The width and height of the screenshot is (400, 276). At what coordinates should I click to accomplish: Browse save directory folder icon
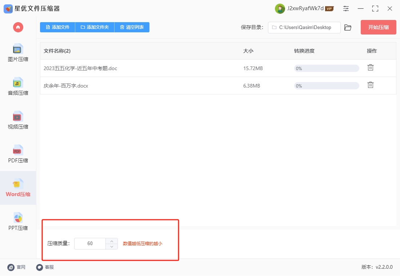point(348,28)
